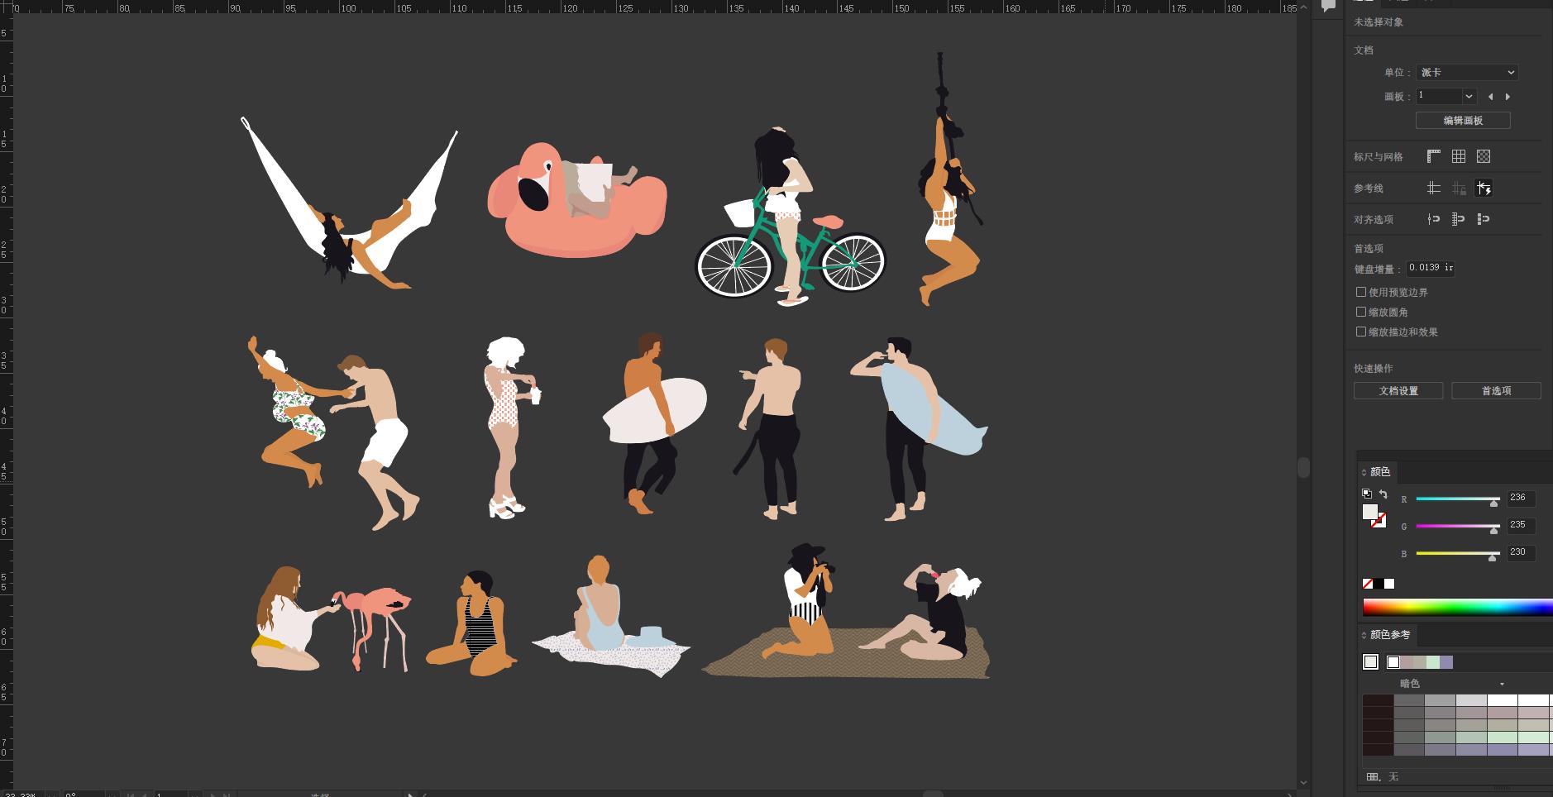Click the RGB color spectrum bar
Viewport: 1553px width, 797px height.
pyautogui.click(x=1457, y=608)
